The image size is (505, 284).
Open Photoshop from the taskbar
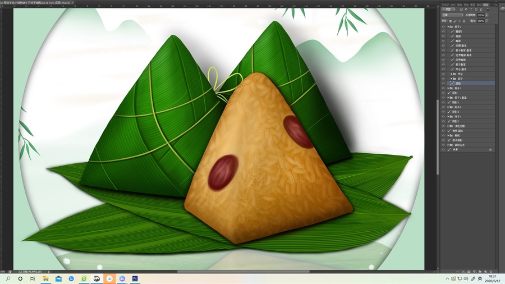tap(135, 278)
